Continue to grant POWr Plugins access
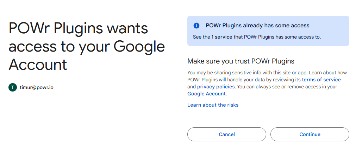 pos(310,134)
